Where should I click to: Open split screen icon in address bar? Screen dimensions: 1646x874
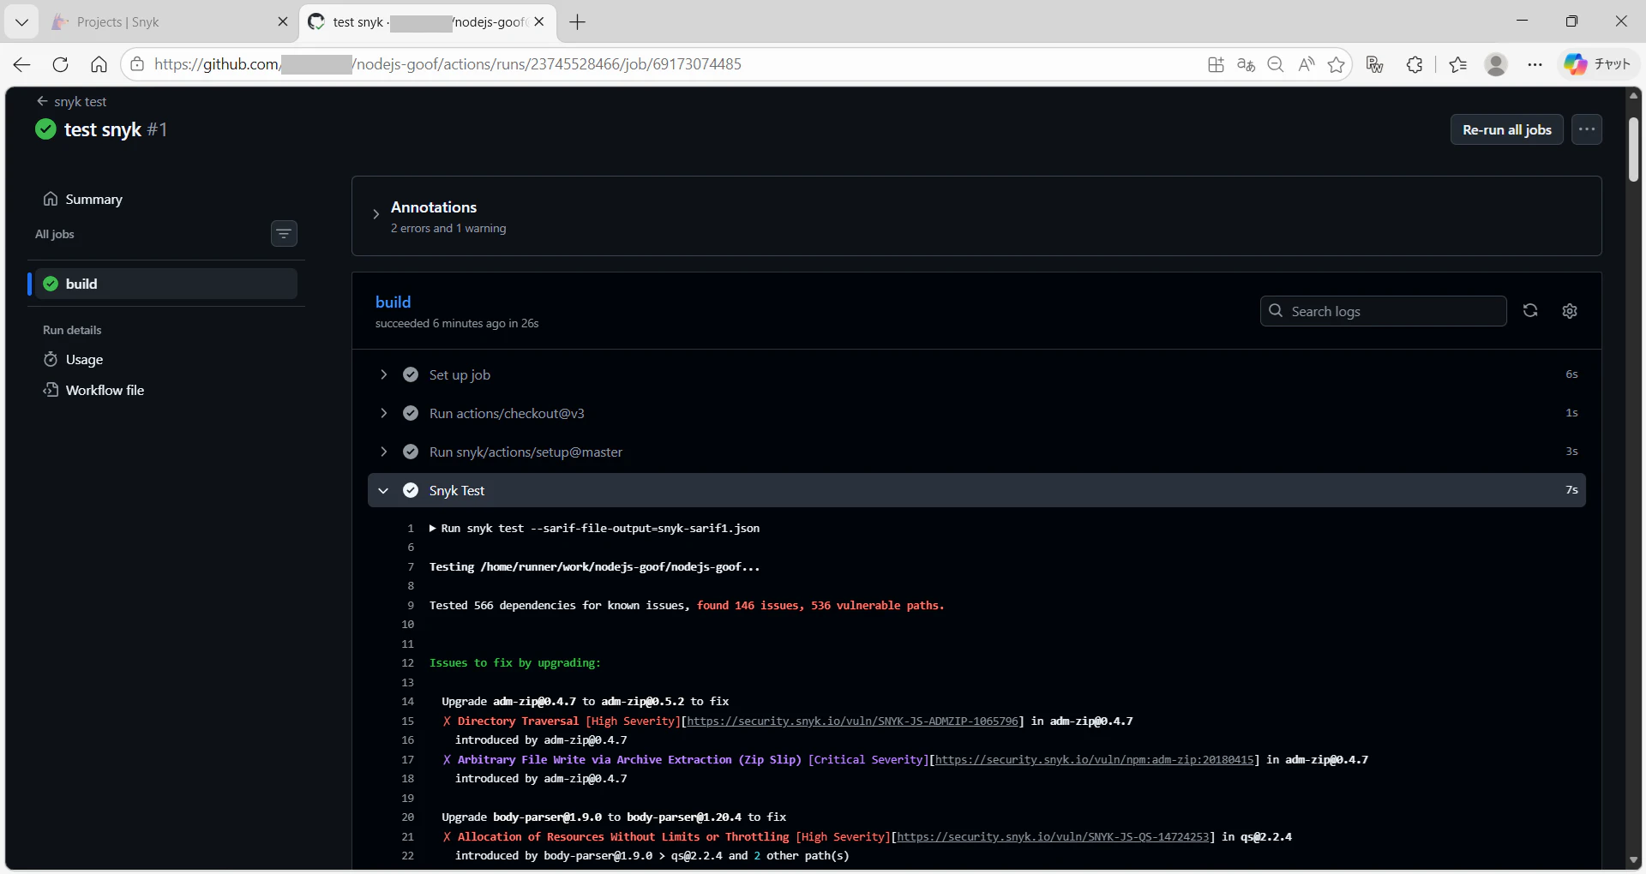1216,64
